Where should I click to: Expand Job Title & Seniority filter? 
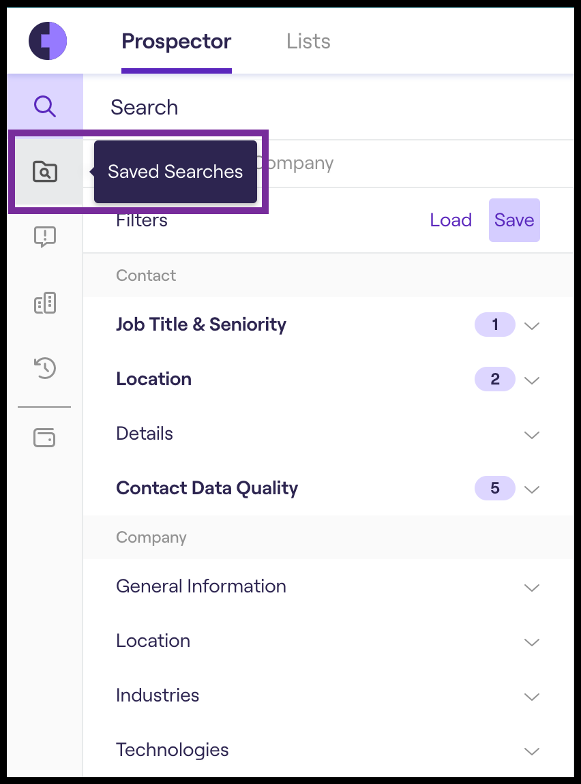click(x=532, y=325)
